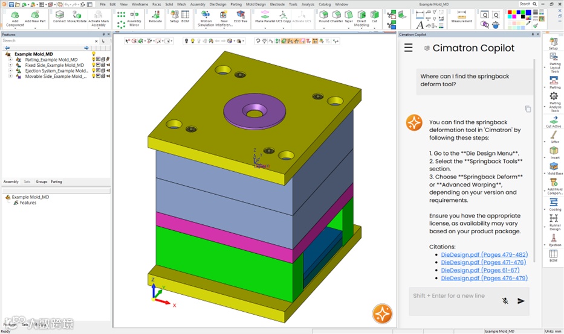This screenshot has height=334, width=564.
Task: Click the save icon in quick access toolbar
Action: click(11, 4)
